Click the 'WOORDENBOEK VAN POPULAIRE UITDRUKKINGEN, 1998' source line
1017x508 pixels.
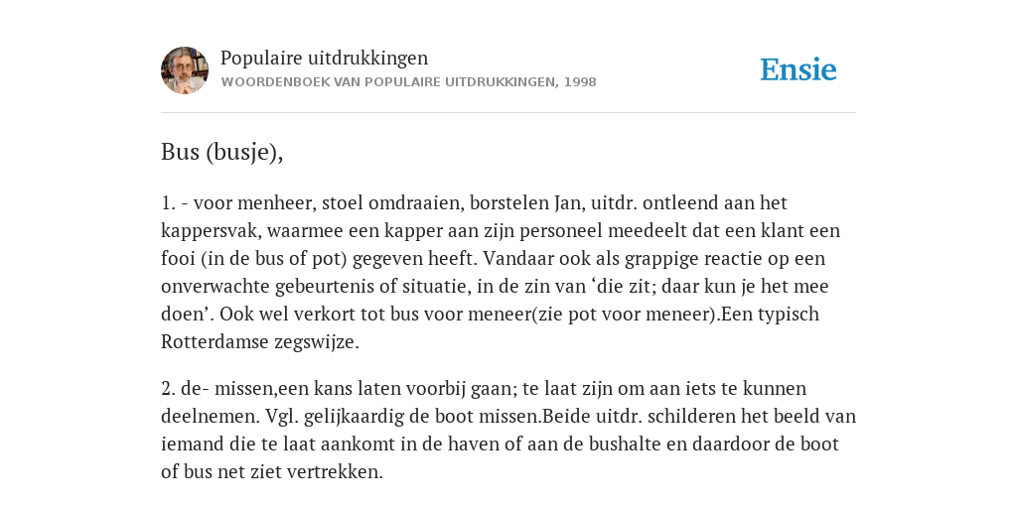click(x=408, y=82)
